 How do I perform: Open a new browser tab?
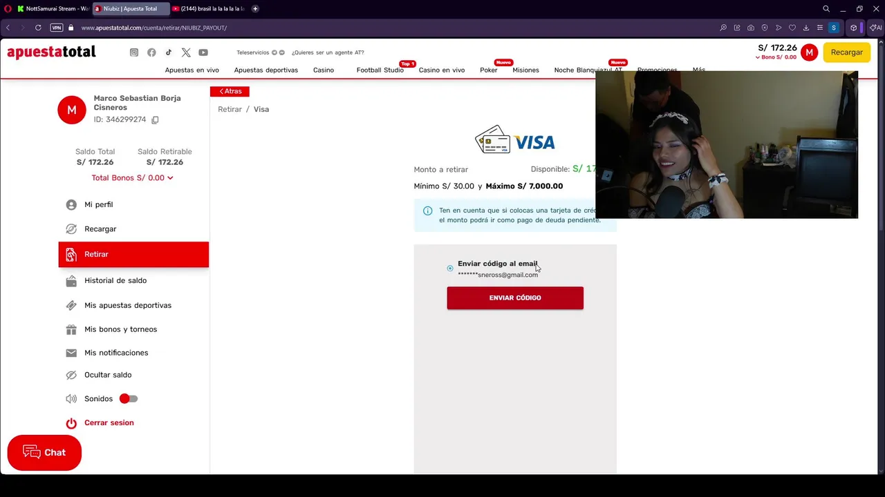point(255,9)
